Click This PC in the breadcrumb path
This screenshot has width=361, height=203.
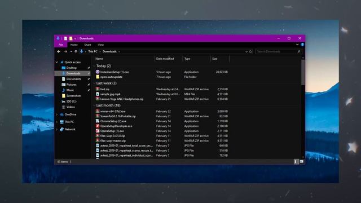[93, 51]
